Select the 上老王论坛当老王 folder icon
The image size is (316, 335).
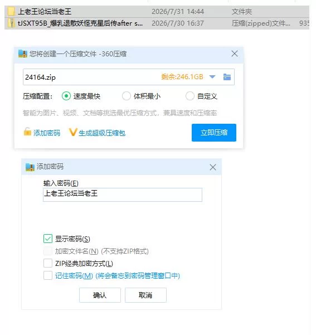point(11,12)
